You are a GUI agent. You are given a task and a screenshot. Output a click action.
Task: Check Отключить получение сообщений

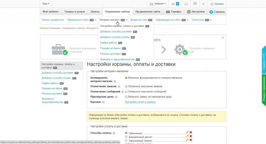(126, 92)
